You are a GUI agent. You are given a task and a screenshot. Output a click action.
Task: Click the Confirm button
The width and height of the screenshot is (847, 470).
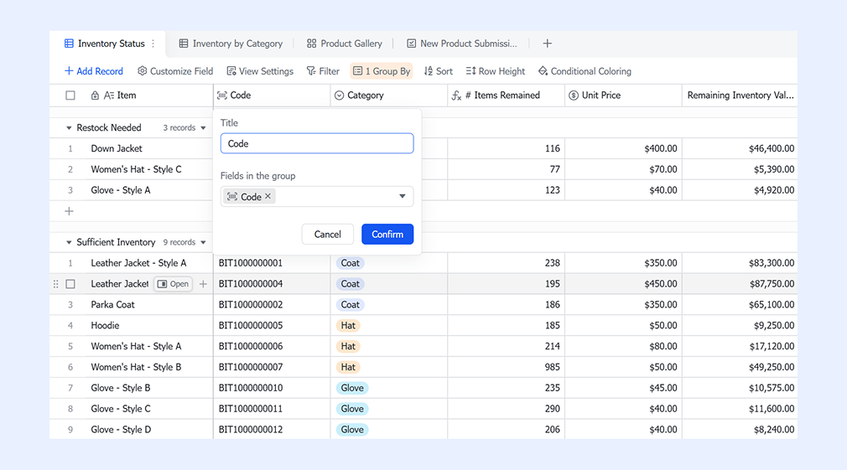click(x=387, y=235)
